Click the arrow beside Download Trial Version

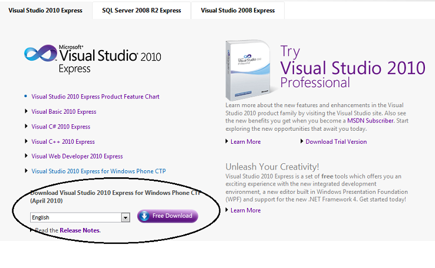point(302,141)
